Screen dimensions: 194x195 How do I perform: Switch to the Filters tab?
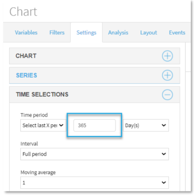57,33
